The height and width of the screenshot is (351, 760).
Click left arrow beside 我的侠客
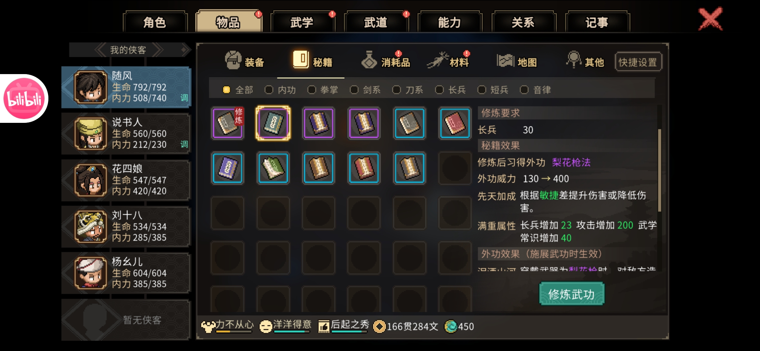pos(100,50)
